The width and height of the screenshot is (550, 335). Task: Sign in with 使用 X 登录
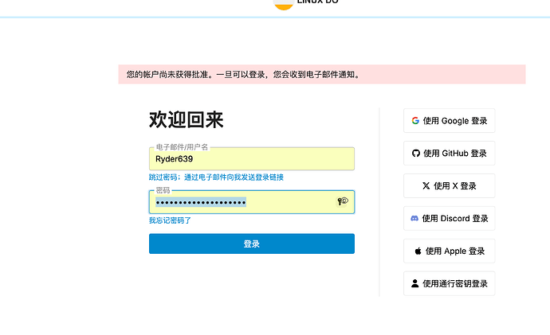[450, 186]
